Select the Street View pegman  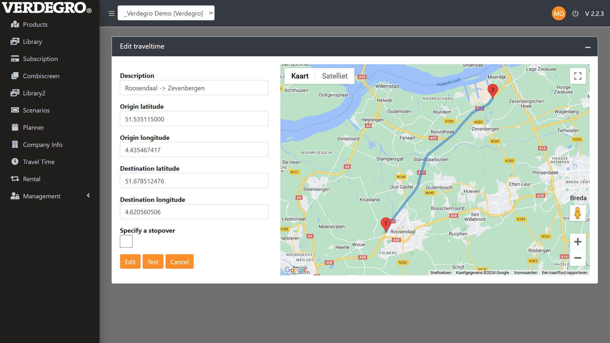pos(578,213)
